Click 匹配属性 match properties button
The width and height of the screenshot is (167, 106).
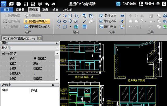pyautogui.click(x=12, y=27)
